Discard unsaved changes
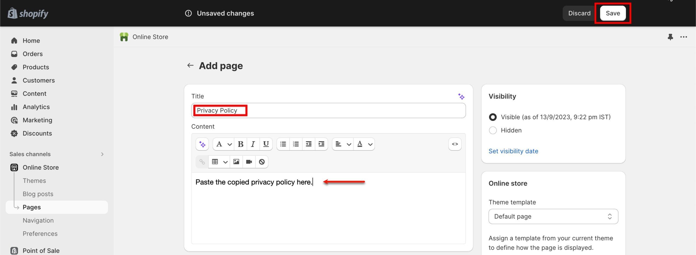The height and width of the screenshot is (255, 696). coord(579,13)
